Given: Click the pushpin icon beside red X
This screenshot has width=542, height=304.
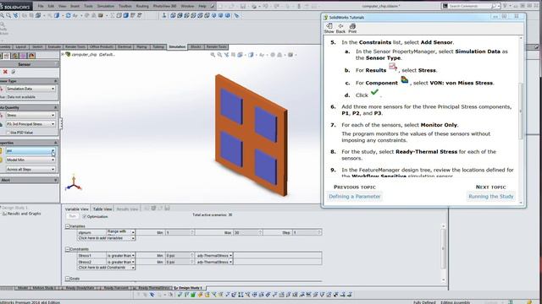Looking at the screenshot, I should tap(14, 72).
